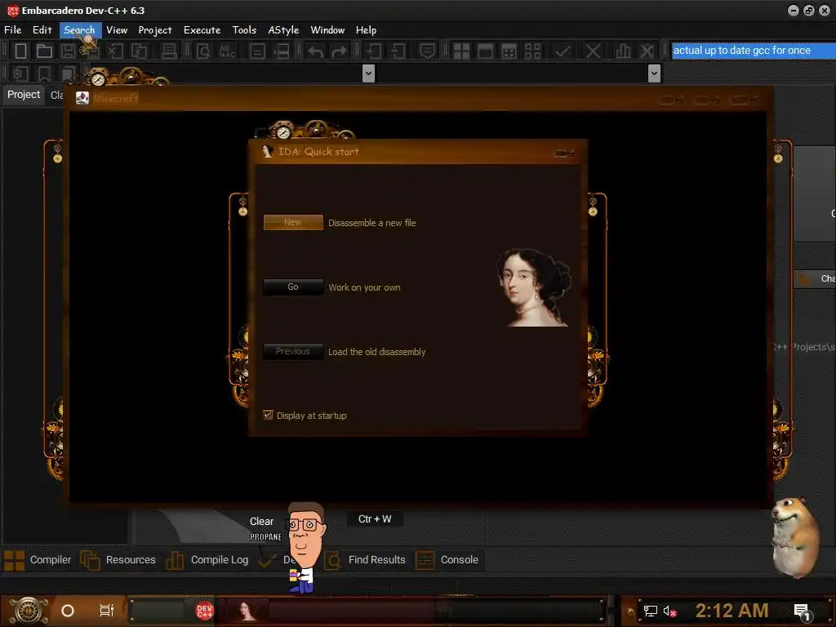
Task: Click the Goto Bookmarks toolbar icon
Action: pos(69,73)
